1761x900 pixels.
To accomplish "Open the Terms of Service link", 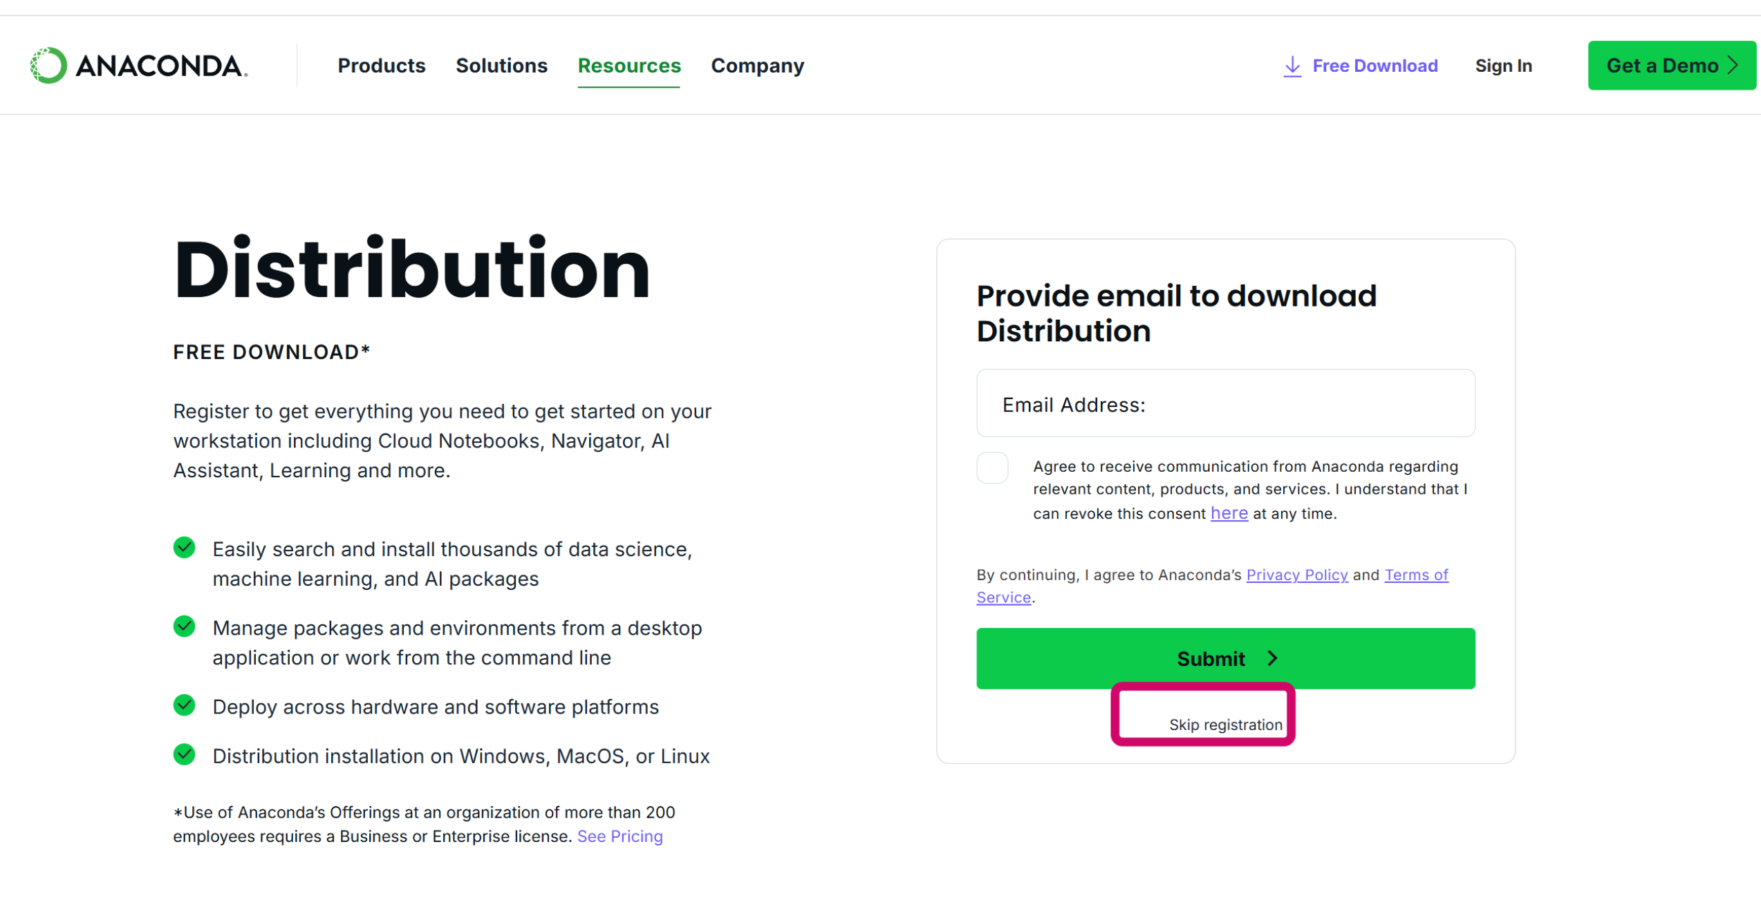I will (1415, 575).
